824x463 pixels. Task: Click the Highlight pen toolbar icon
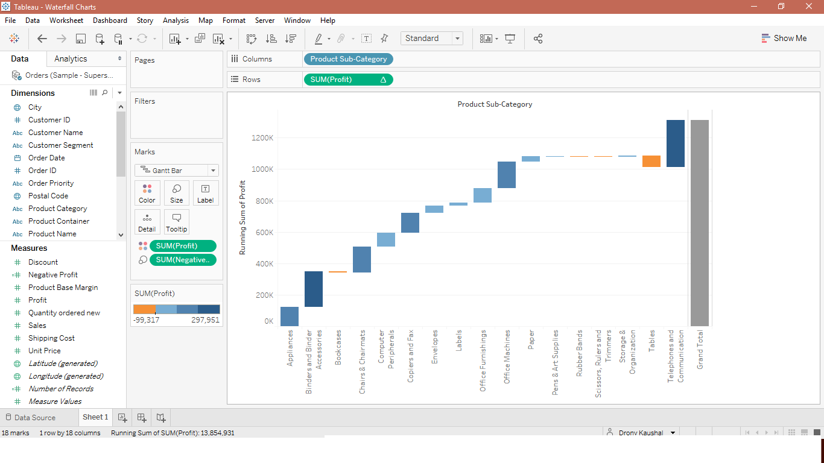[x=320, y=38]
